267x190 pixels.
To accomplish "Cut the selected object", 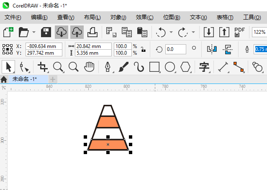I will 111,32.
